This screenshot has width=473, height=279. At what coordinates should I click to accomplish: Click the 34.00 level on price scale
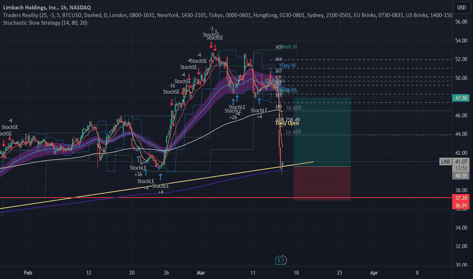tap(461, 228)
